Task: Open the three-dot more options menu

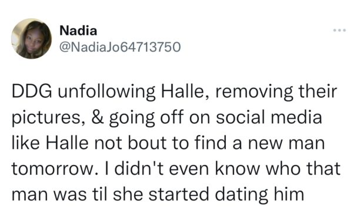Action: (x=339, y=30)
